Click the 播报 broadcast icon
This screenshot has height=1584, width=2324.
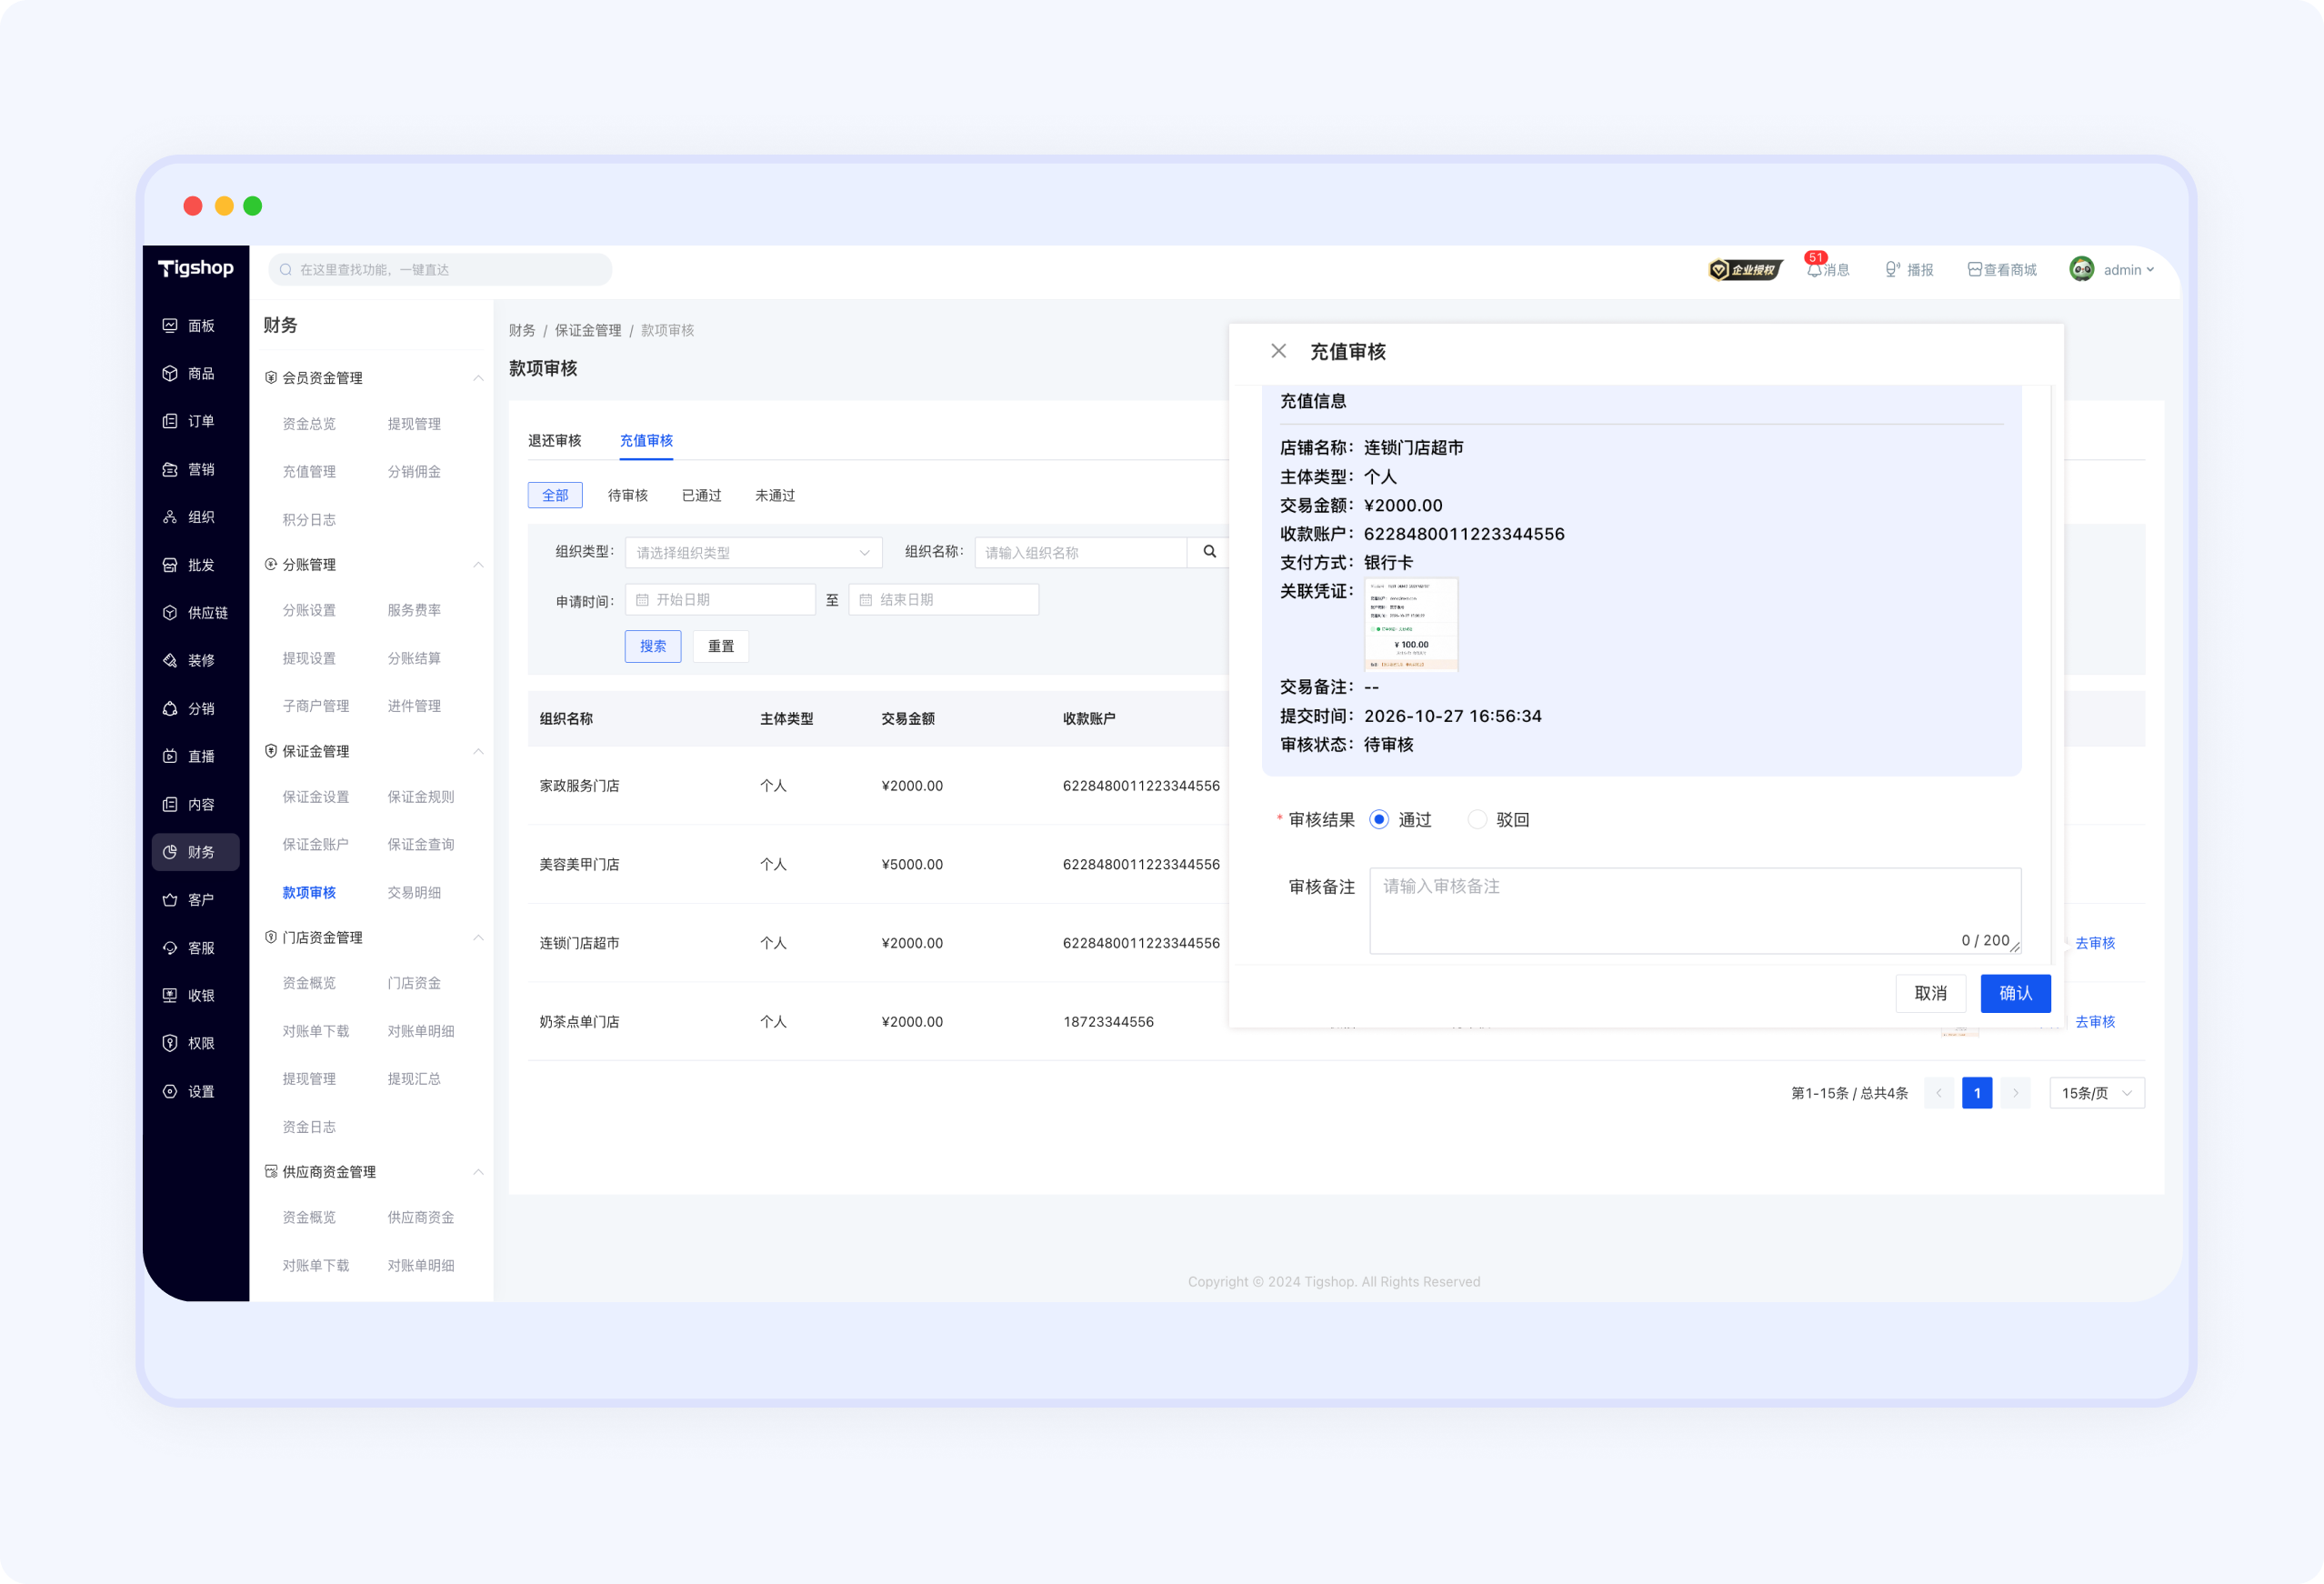tap(1893, 269)
